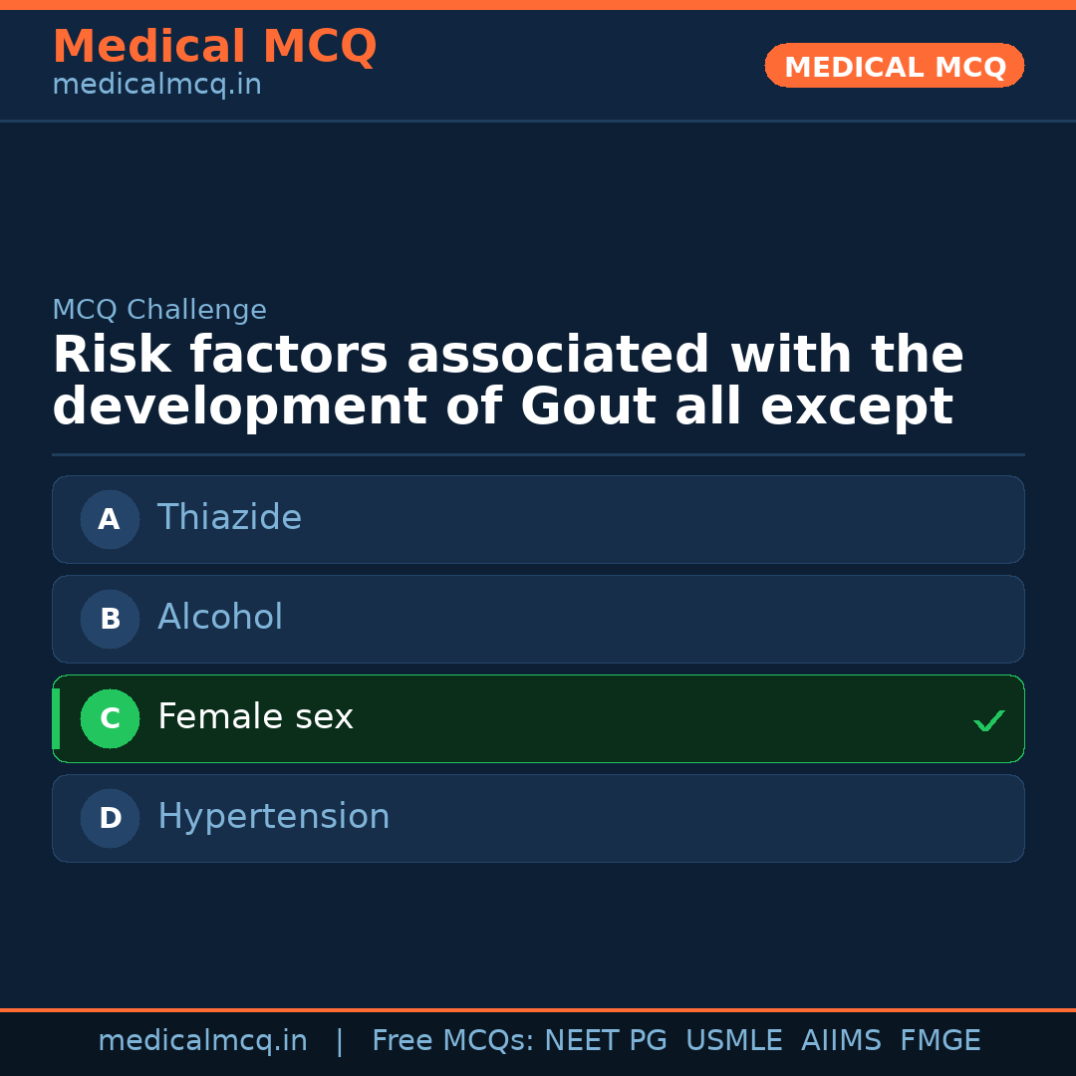The image size is (1076, 1076).
Task: Click the green checkmark on Female sex row
Action: (x=988, y=720)
